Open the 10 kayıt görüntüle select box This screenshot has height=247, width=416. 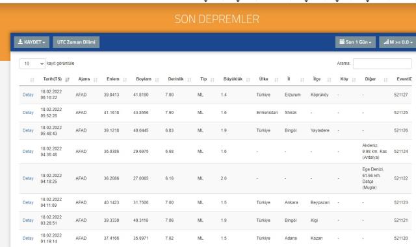tap(32, 64)
